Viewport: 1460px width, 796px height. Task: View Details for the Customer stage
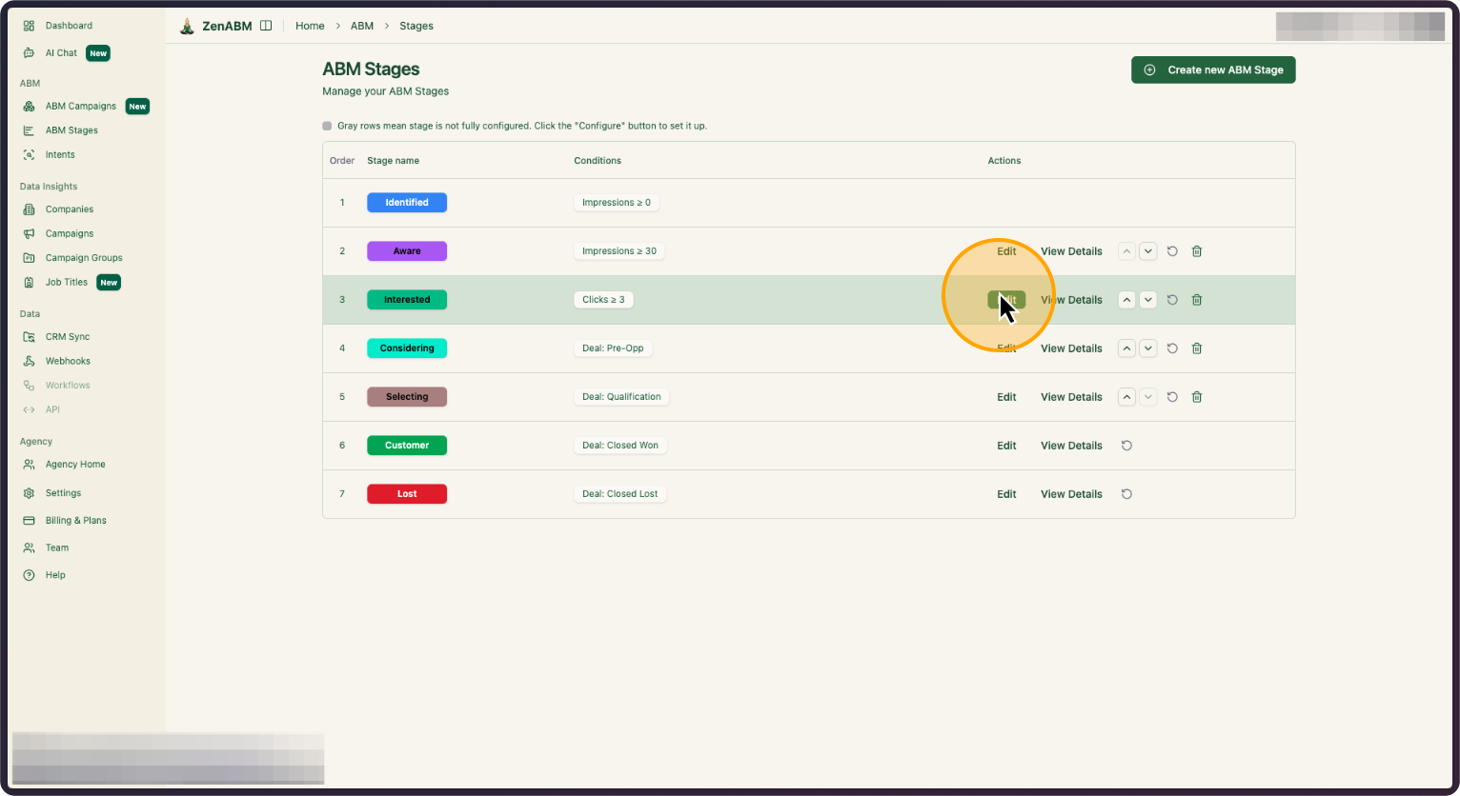tap(1070, 445)
